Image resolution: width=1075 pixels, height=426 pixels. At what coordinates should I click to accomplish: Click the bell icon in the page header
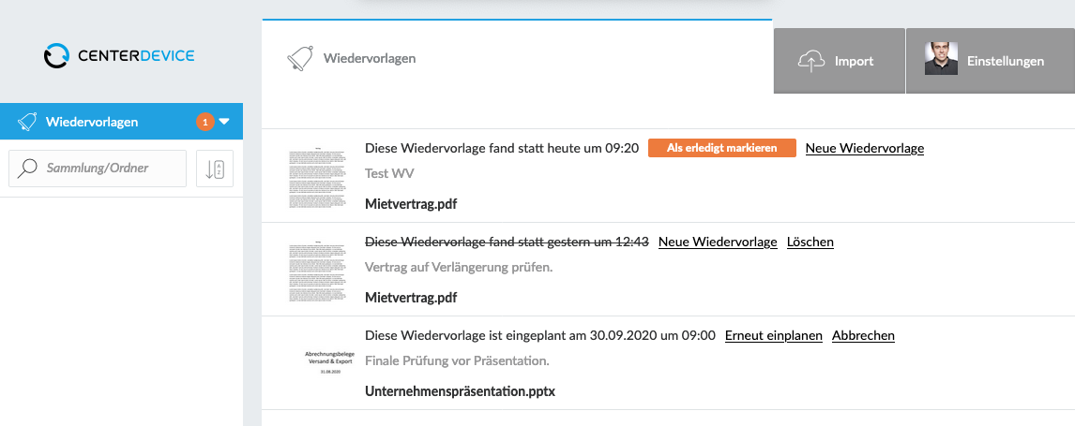point(299,58)
